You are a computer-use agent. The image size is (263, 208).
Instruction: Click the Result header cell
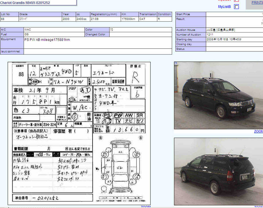[191, 22]
